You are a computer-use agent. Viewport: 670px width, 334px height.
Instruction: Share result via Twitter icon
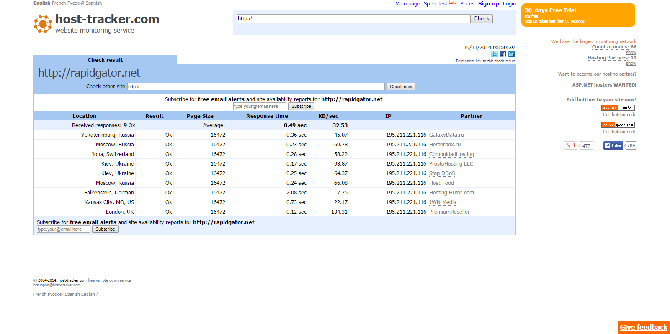click(x=495, y=54)
